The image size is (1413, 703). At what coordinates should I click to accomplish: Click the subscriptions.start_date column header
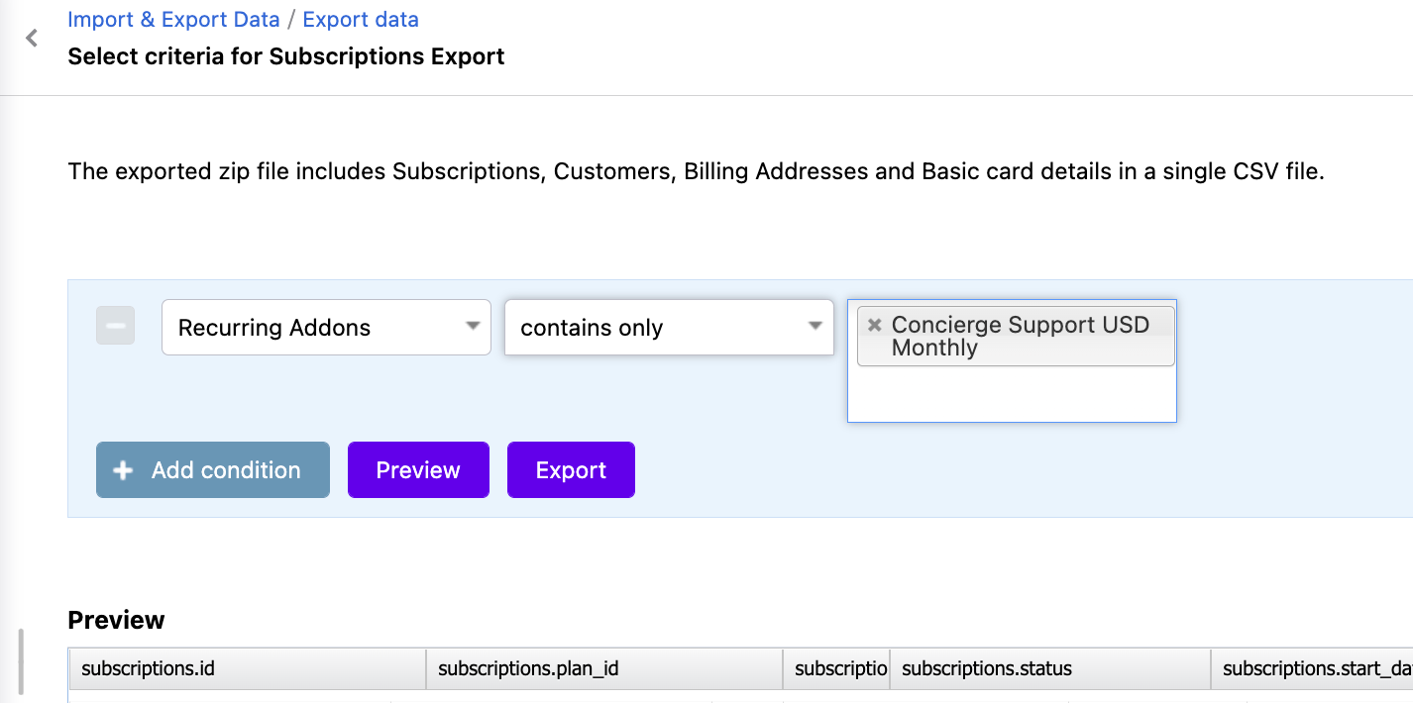(x=1312, y=669)
